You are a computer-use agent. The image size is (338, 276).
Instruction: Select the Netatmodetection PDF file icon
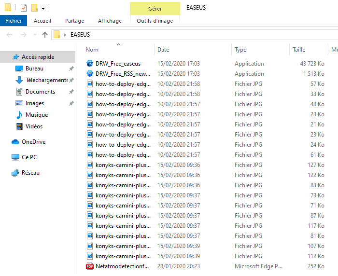point(89,266)
